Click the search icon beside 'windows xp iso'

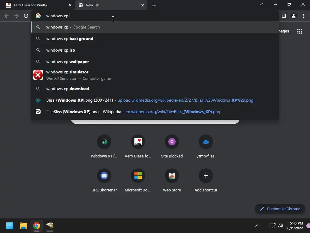38,50
